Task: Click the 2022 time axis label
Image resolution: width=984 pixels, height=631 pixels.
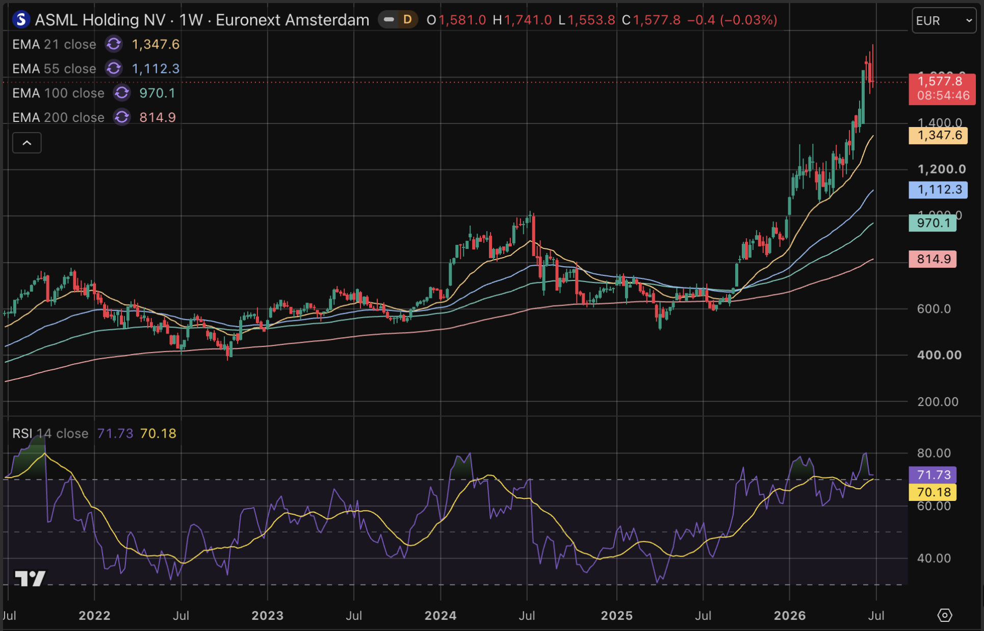Action: tap(94, 616)
